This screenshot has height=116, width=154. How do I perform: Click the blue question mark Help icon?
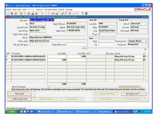[x=83, y=14]
